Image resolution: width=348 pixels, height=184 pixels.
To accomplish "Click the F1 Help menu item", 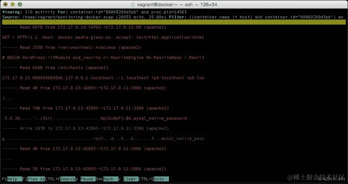I will click(12, 179).
